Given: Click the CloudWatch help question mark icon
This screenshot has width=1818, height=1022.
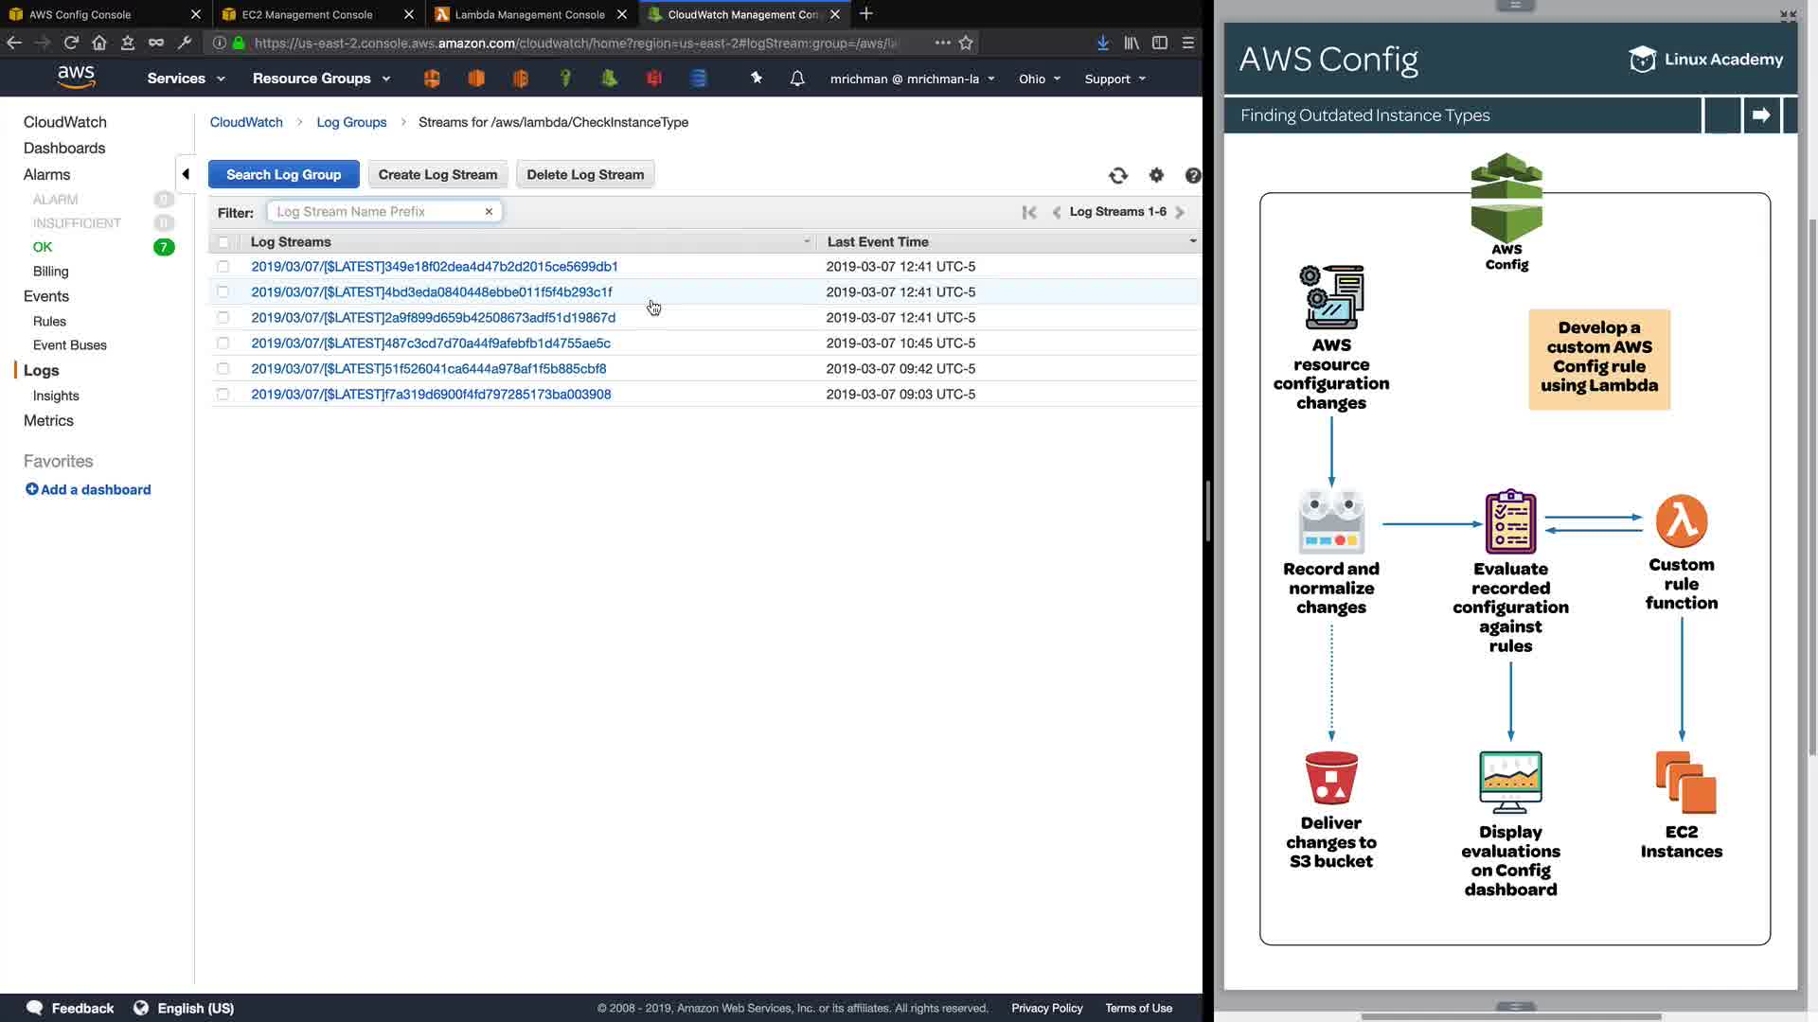Looking at the screenshot, I should coord(1192,175).
